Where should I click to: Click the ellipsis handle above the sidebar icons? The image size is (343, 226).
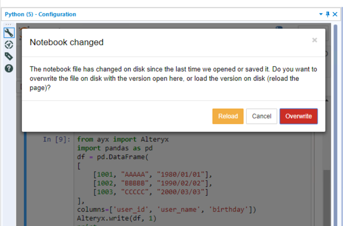pyautogui.click(x=9, y=25)
